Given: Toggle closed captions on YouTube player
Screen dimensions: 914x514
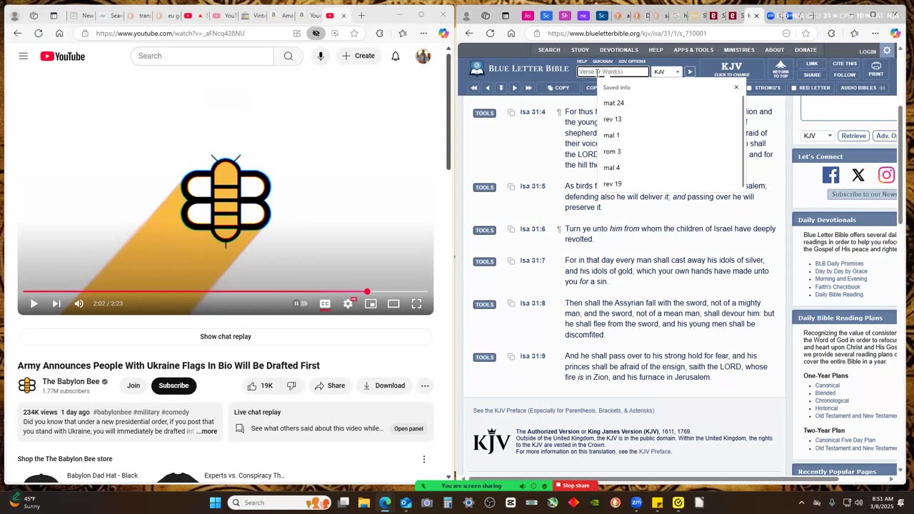Looking at the screenshot, I should [325, 303].
